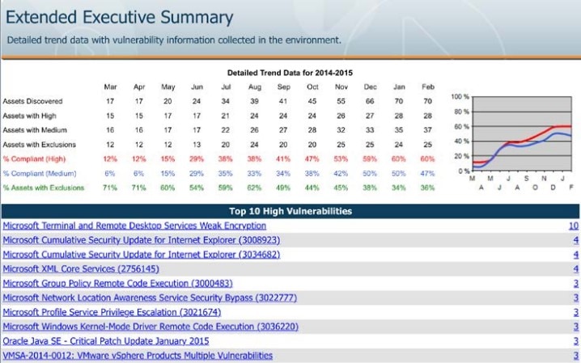
Task: Click the Jun column header
Action: pyautogui.click(x=197, y=87)
